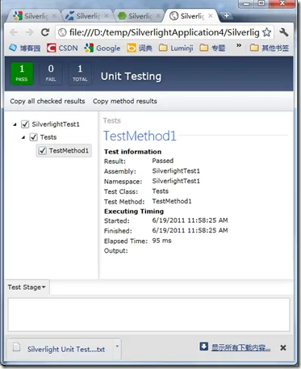Select the fourth active Silverlight tab
The height and width of the screenshot is (369, 301).
pos(190,16)
